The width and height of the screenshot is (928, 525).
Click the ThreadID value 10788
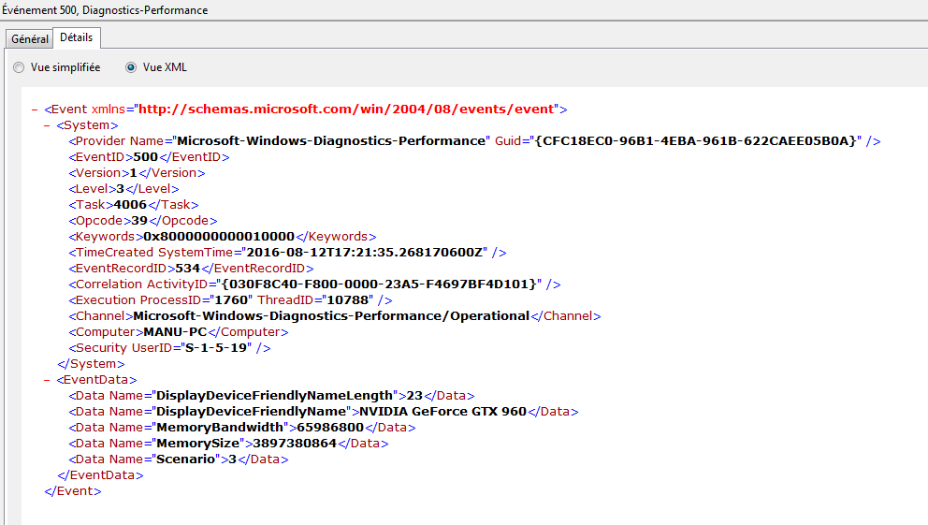coord(350,300)
